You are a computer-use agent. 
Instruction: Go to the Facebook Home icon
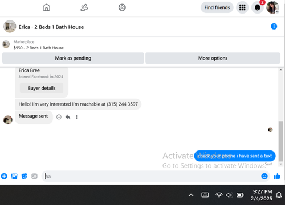click(46, 7)
